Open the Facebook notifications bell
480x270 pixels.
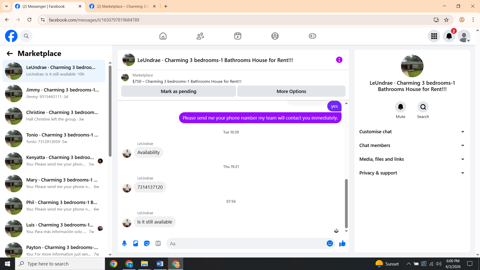[x=449, y=36]
